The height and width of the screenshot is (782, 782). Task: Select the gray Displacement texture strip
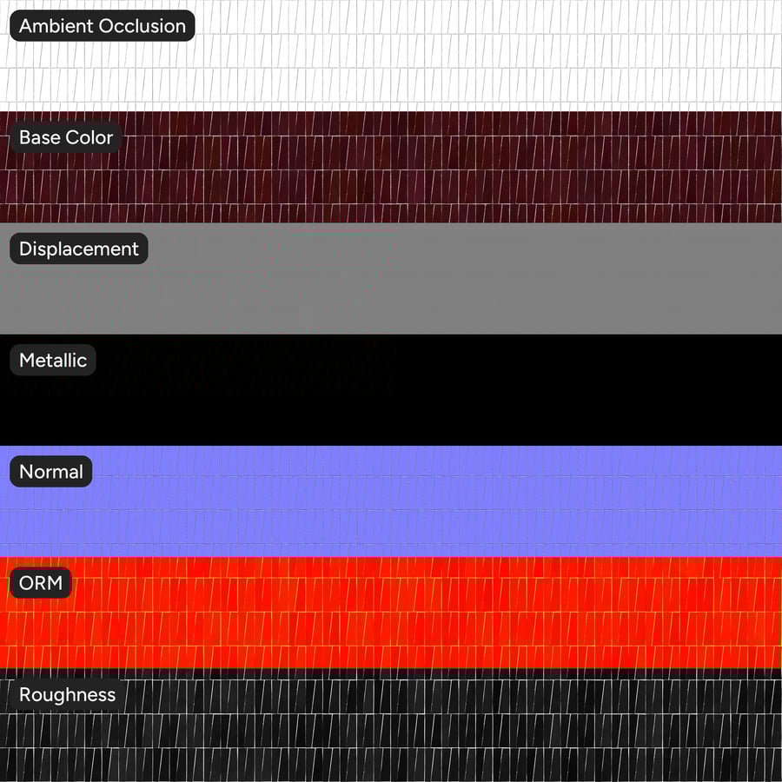click(x=391, y=278)
